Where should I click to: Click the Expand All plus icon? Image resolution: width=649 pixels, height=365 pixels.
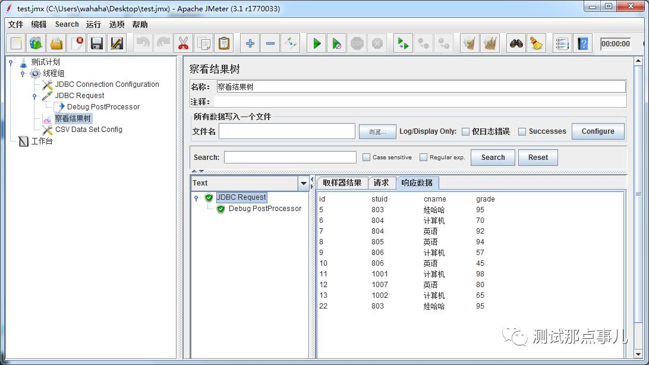[250, 43]
